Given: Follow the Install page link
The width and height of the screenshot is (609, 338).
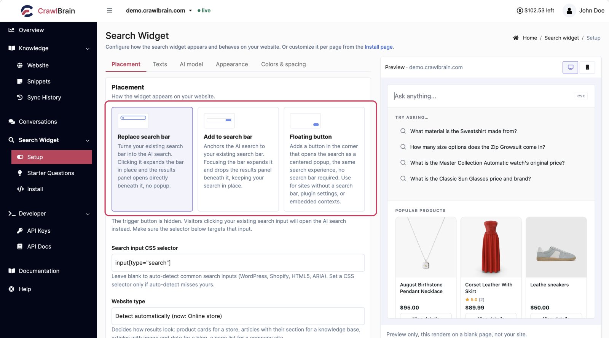Looking at the screenshot, I should tap(378, 47).
